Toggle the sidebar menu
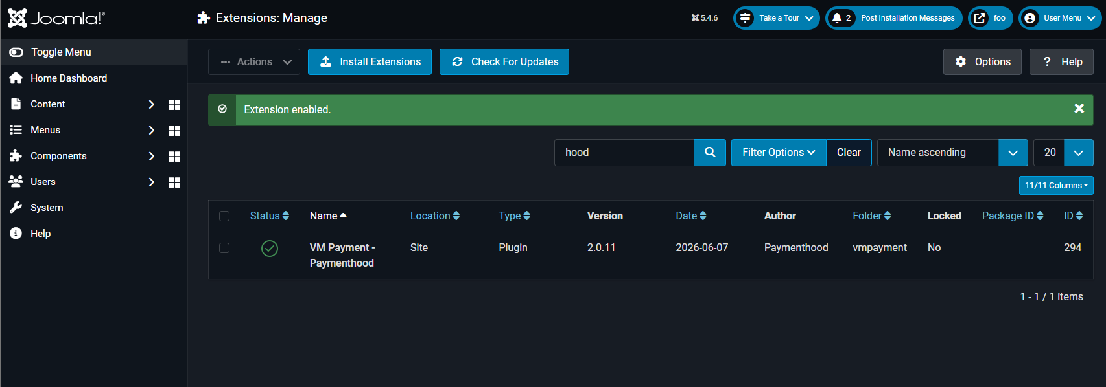 [x=94, y=52]
